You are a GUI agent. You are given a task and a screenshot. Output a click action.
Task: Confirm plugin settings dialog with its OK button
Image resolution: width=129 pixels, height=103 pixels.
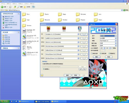[x=68, y=75]
